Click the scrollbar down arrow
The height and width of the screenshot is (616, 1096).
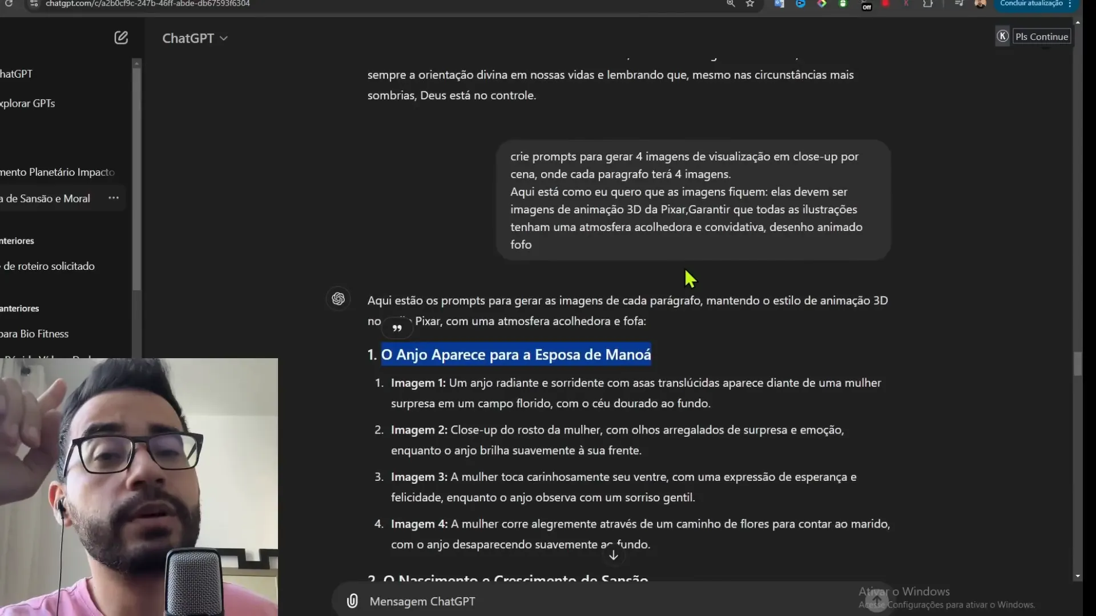(1078, 576)
